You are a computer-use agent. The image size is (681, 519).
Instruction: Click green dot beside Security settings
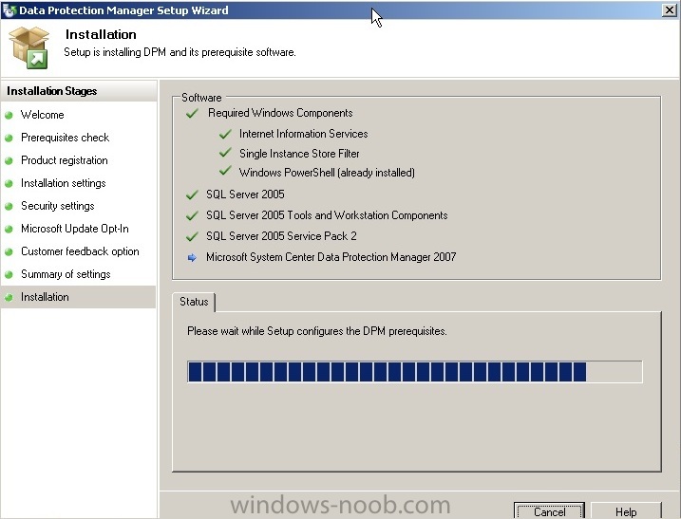(9, 207)
